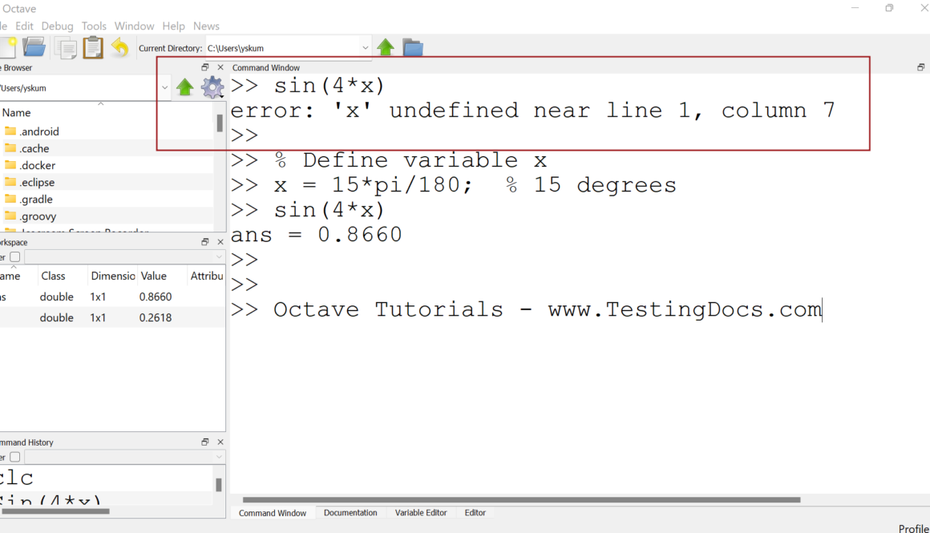The image size is (930, 533).
Task: Open File Browser settings gear
Action: (x=212, y=87)
